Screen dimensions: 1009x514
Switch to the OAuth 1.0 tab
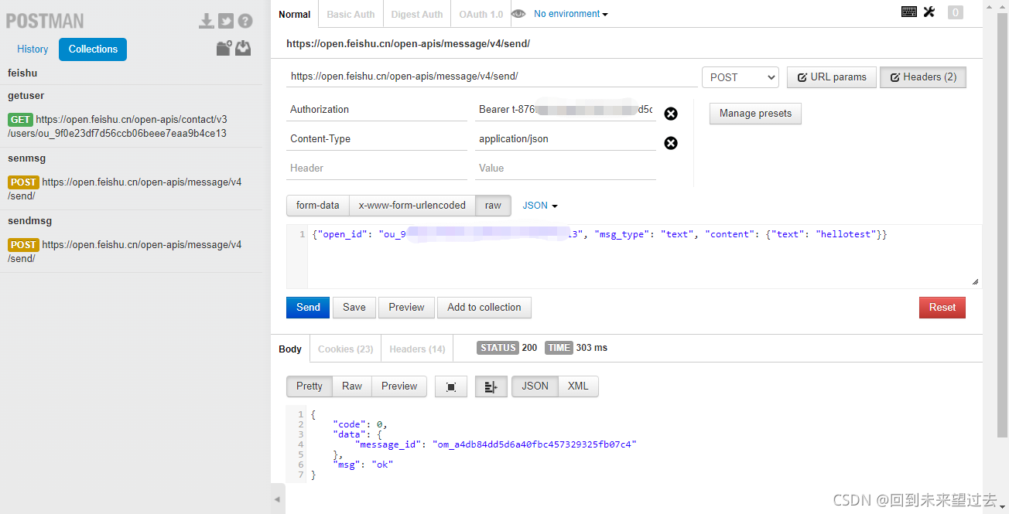pyautogui.click(x=481, y=14)
